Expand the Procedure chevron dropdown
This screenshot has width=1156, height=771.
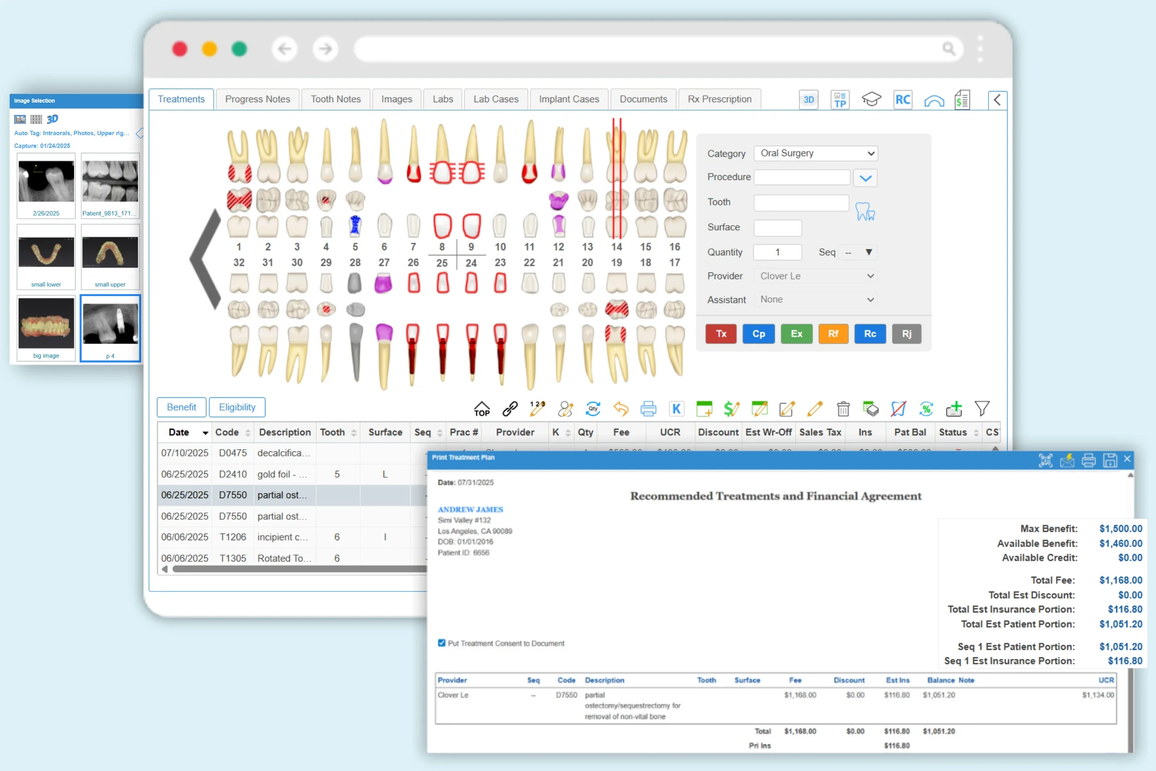tap(865, 178)
